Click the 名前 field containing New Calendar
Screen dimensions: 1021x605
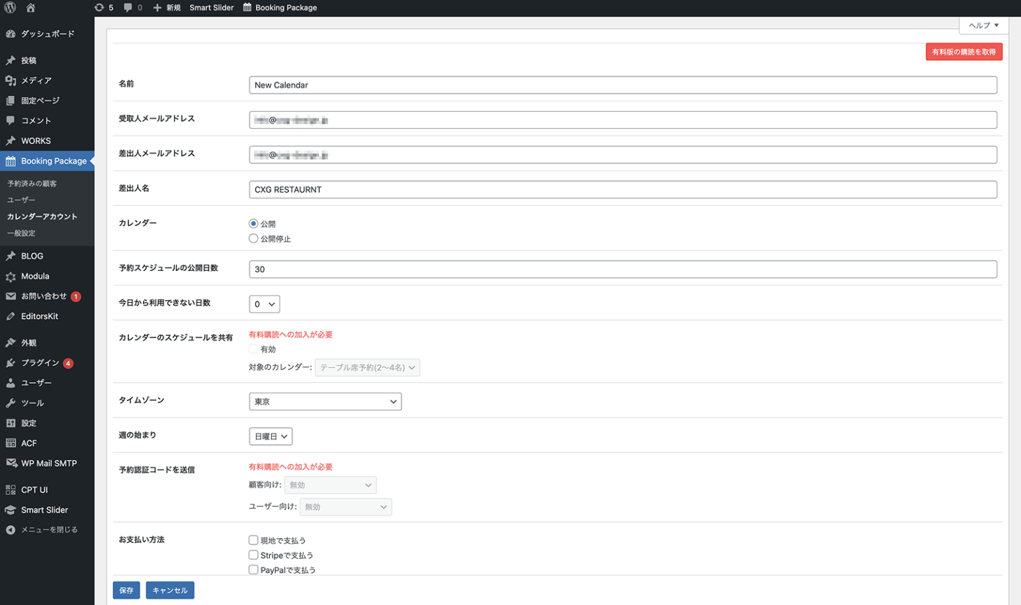(622, 85)
